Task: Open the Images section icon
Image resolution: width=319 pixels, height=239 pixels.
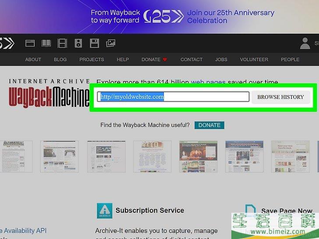Action: point(111,43)
